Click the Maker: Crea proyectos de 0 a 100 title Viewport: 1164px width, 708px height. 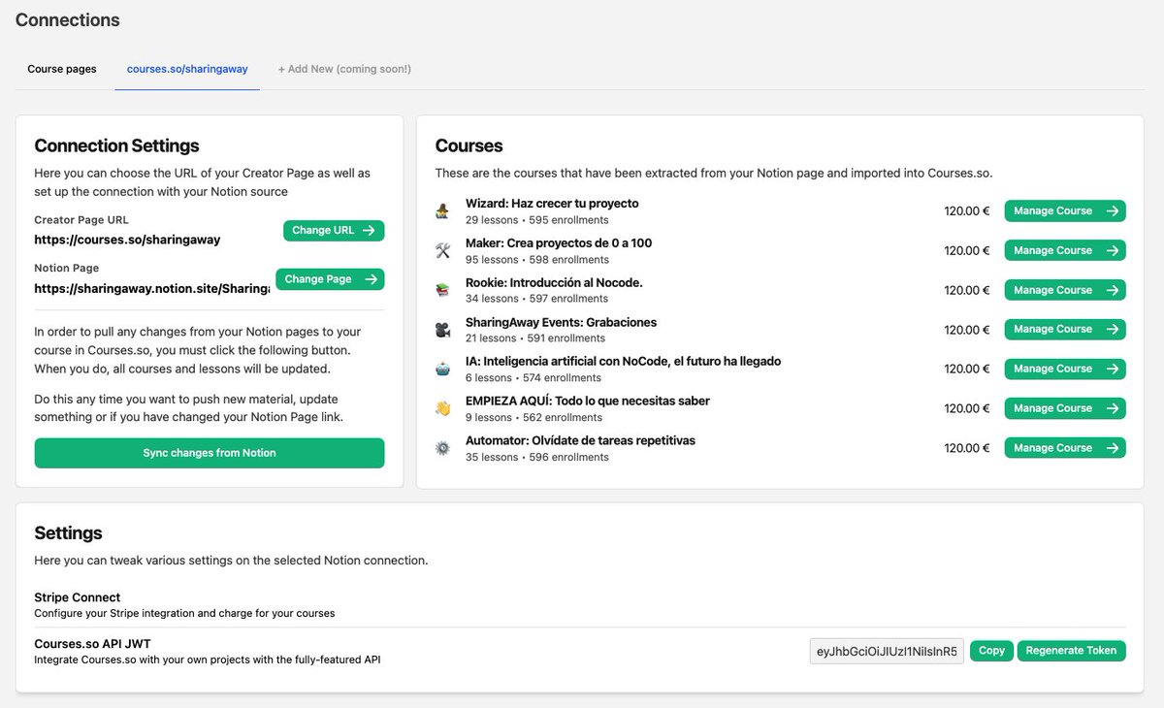pos(559,243)
